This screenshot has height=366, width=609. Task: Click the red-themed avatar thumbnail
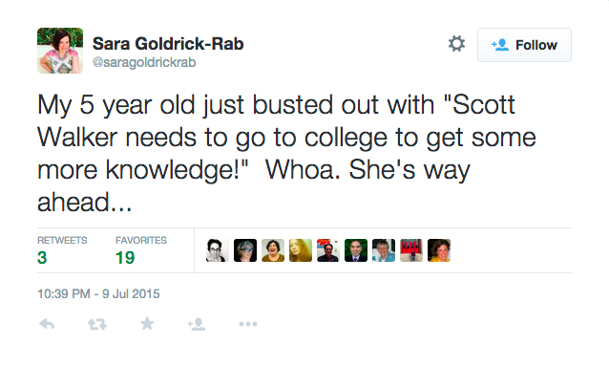(x=411, y=250)
